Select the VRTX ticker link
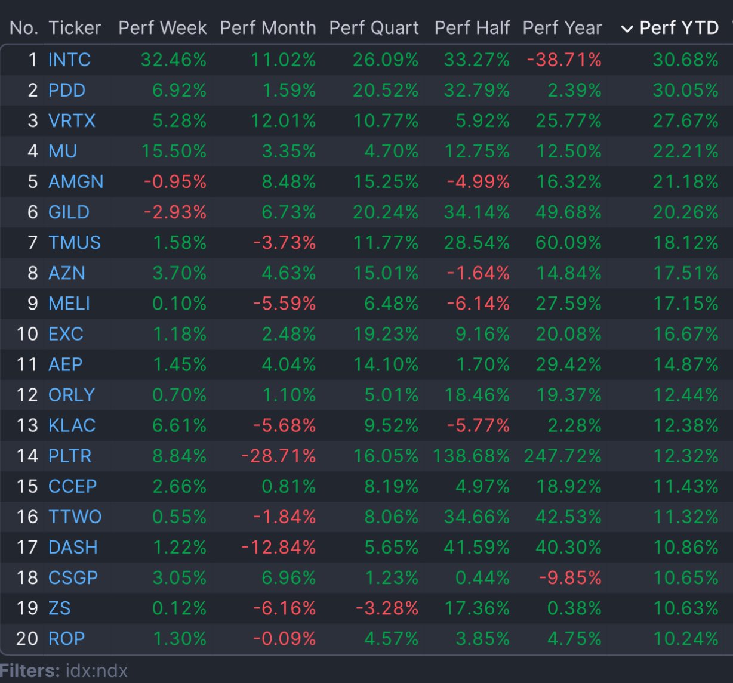733x683 pixels. [x=72, y=120]
